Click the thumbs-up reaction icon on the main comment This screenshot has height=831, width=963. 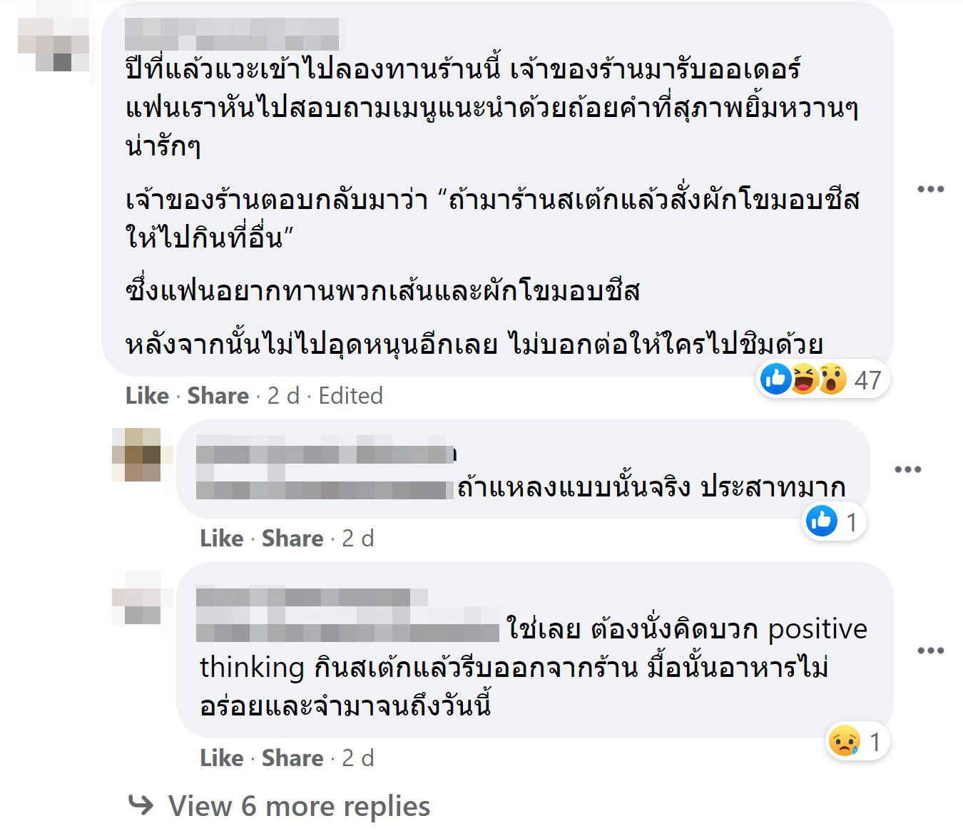775,379
